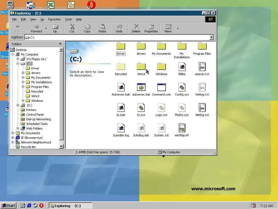Select the Config.sys file icon

coord(182,87)
